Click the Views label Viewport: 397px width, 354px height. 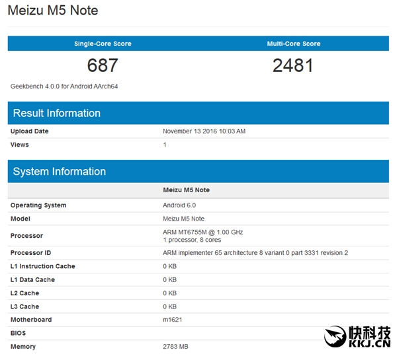click(x=19, y=145)
